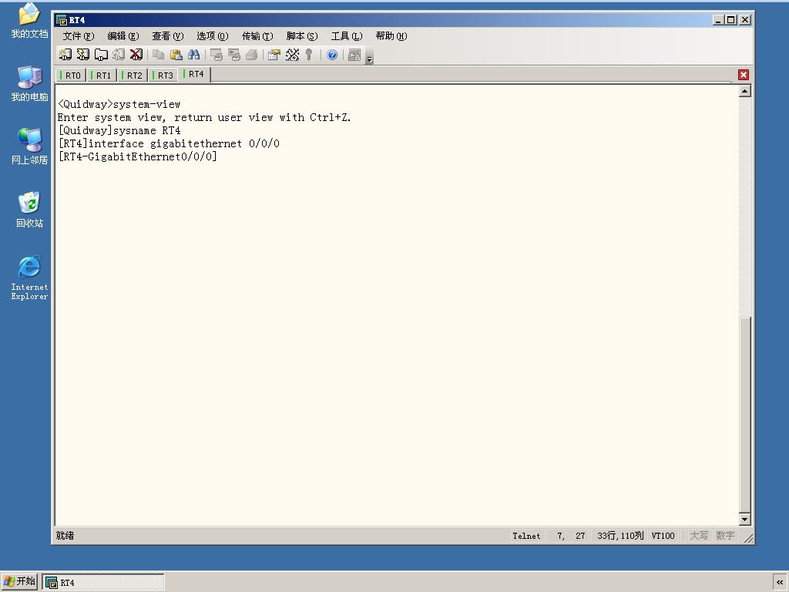This screenshot has height=592, width=789.
Task: Expand system tray chevron on taskbar
Action: pyautogui.click(x=780, y=582)
